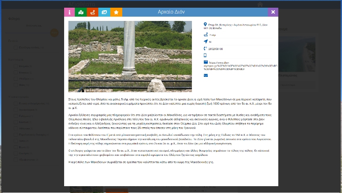Image resolution: width=342 pixels, height=193 pixels.
Task: Click the orange distance slider handle in filters
Action: pos(54,33)
